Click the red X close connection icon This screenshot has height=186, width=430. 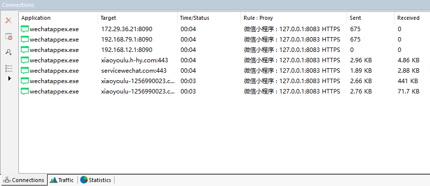[9, 20]
